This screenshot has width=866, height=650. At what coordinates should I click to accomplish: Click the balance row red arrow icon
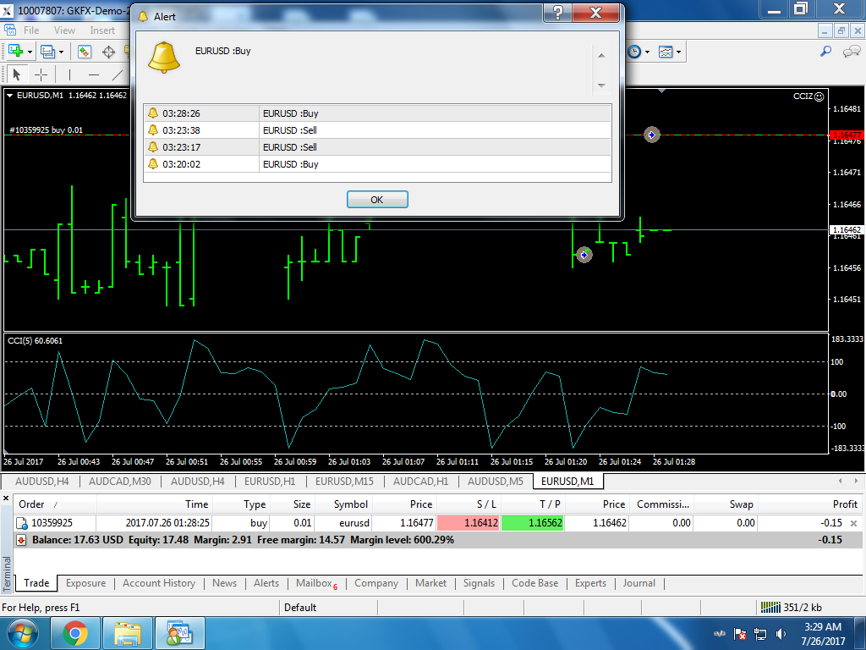(21, 540)
